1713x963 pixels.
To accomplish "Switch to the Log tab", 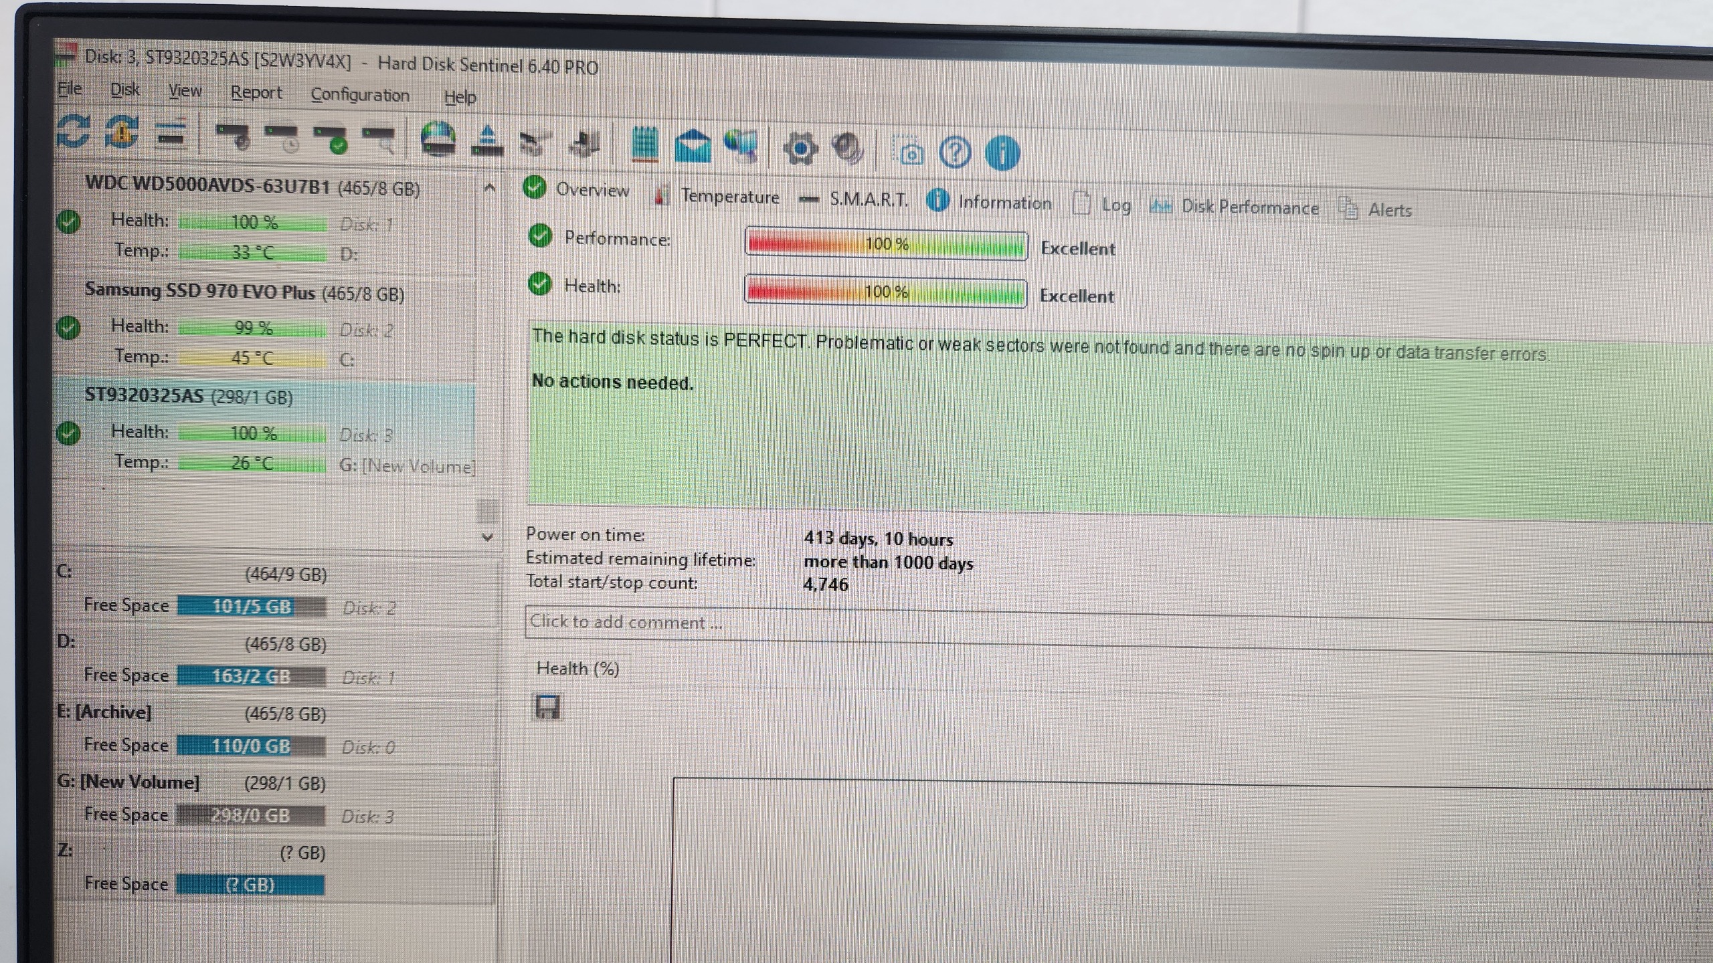I will point(1102,205).
